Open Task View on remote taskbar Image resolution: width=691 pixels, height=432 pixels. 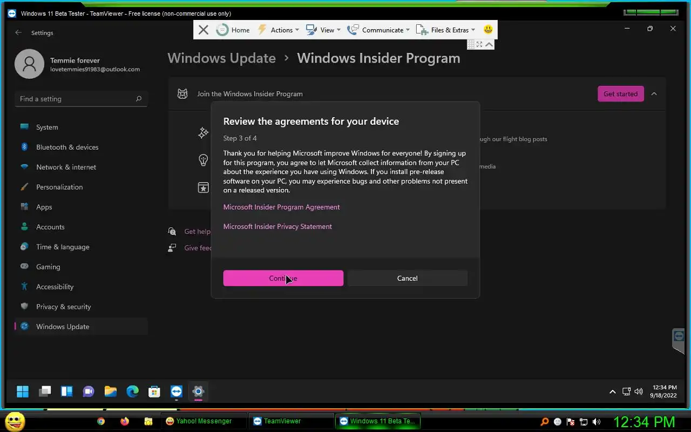pyautogui.click(x=45, y=391)
